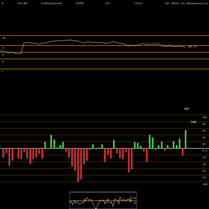Click the 'SI(TM)' header text
This screenshot has height=209, width=209.
point(79,3)
